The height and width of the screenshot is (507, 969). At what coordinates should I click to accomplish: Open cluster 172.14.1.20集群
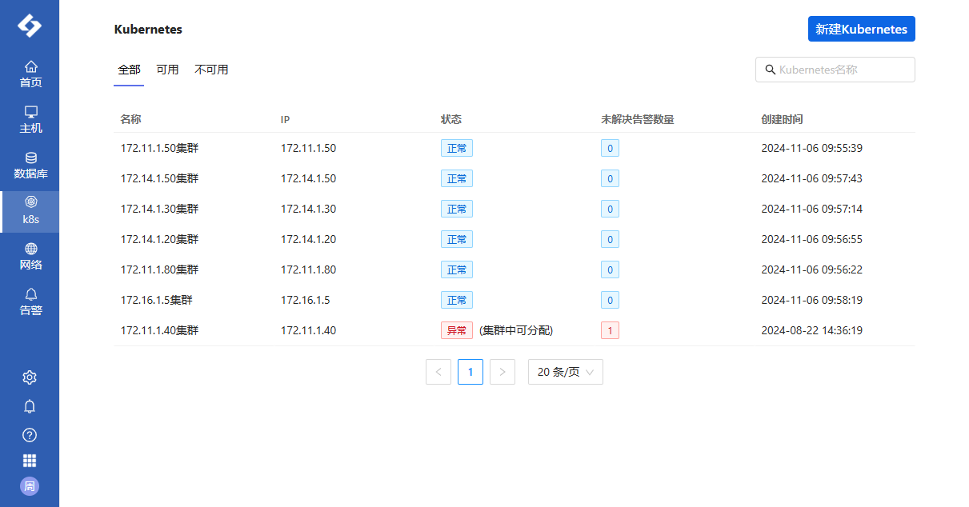point(159,239)
